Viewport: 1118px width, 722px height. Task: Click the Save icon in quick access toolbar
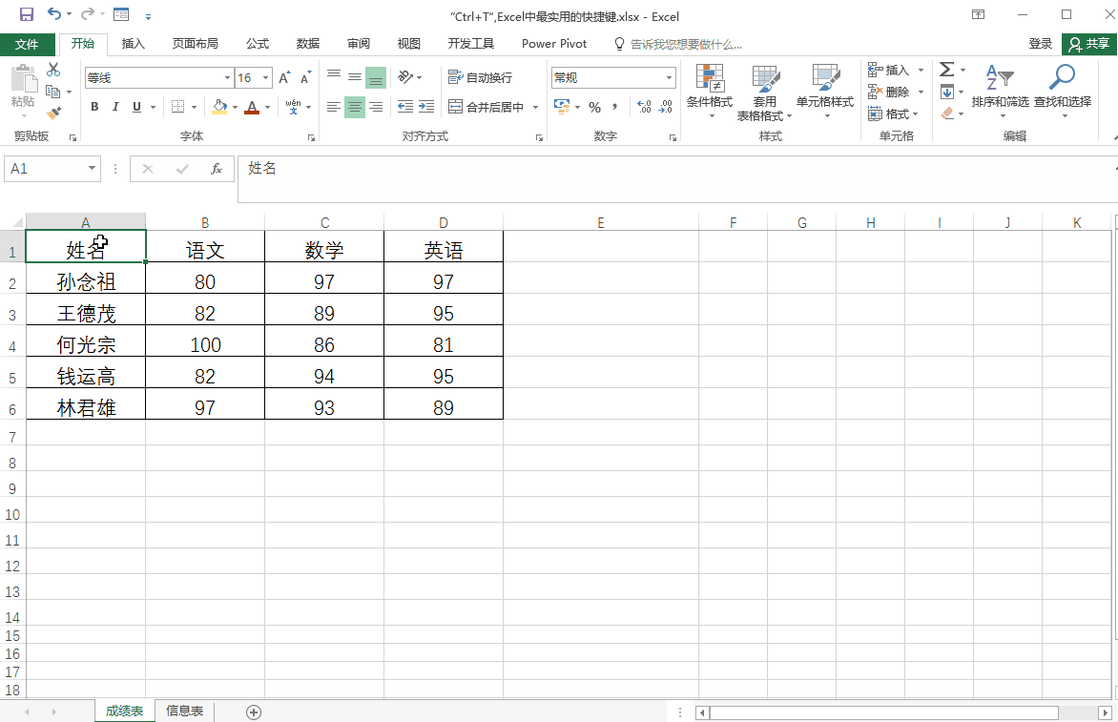pos(27,14)
